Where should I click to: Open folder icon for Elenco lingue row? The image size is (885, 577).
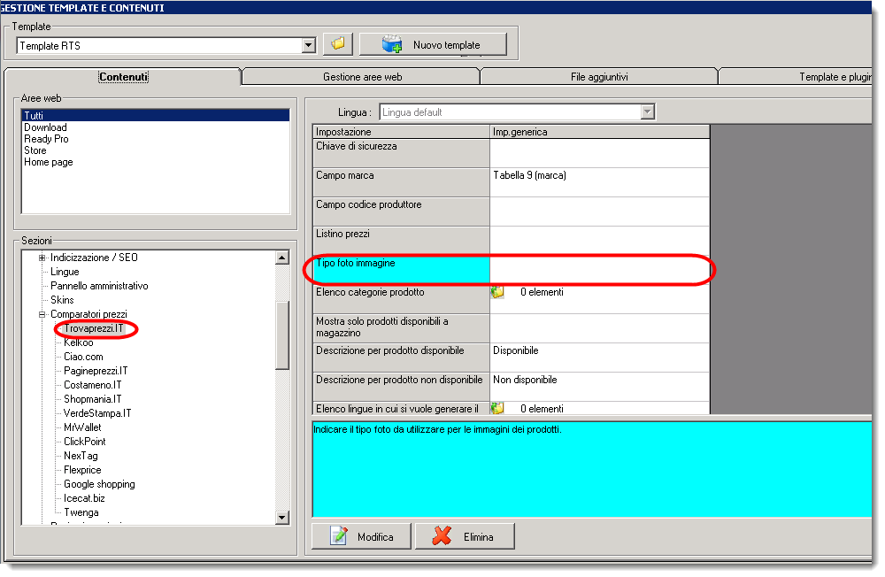(x=497, y=408)
